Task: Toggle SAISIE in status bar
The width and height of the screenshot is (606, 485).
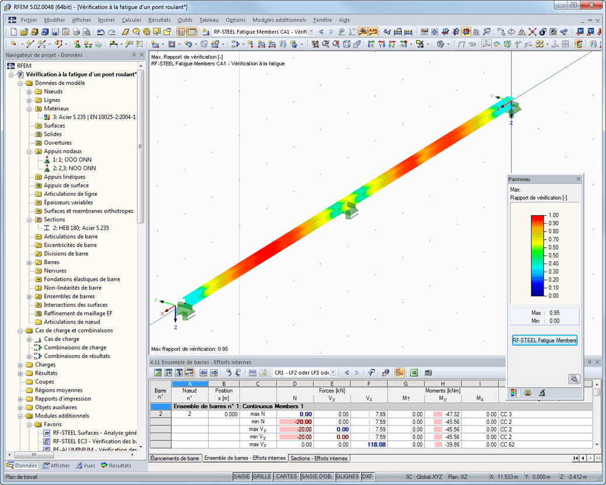Action: coord(242,476)
